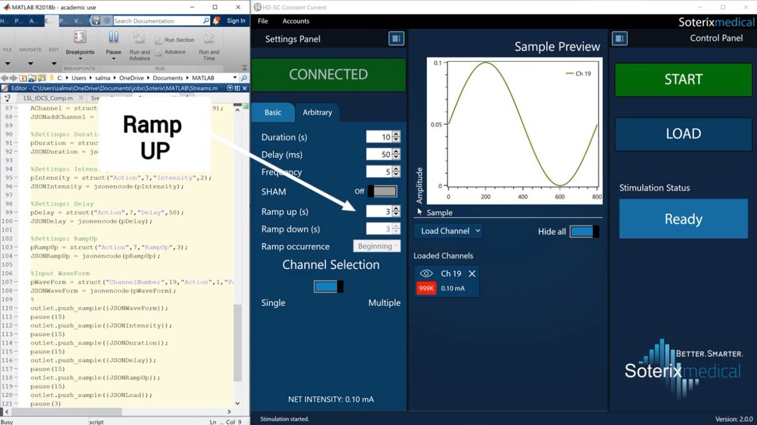Click MATLAB up-one-folder icon
757x425 pixels.
[x=23, y=78]
